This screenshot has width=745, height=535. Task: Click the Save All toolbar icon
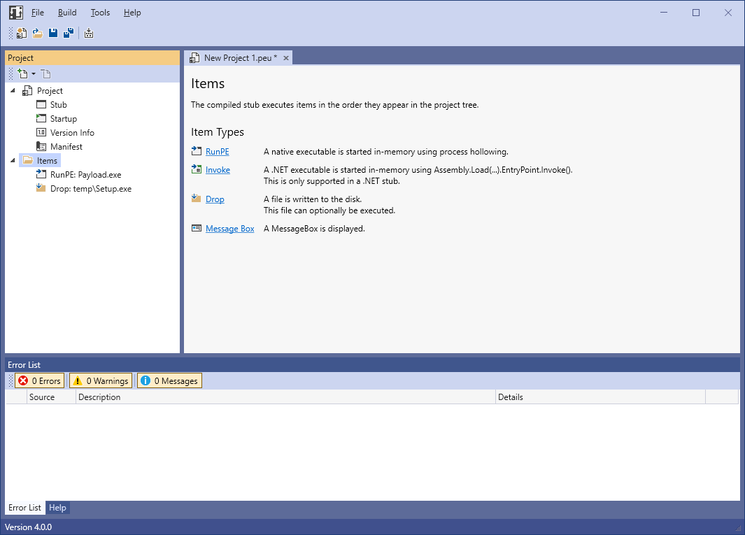pos(69,33)
